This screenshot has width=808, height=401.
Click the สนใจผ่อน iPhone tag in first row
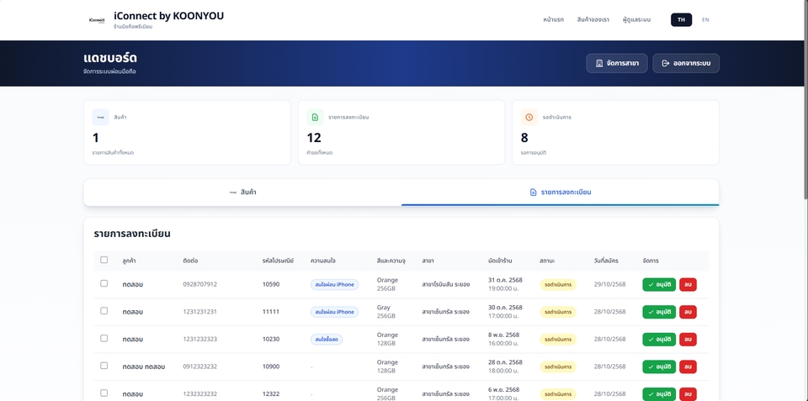334,285
